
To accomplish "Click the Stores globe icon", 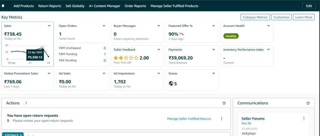I will pos(171,84).
